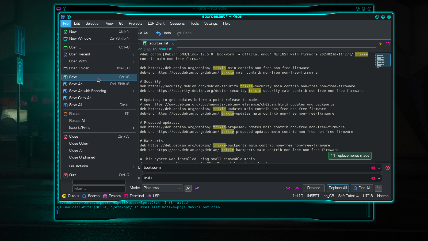Expand Open Recent submenu arrow
428x241 pixels.
tap(133, 55)
